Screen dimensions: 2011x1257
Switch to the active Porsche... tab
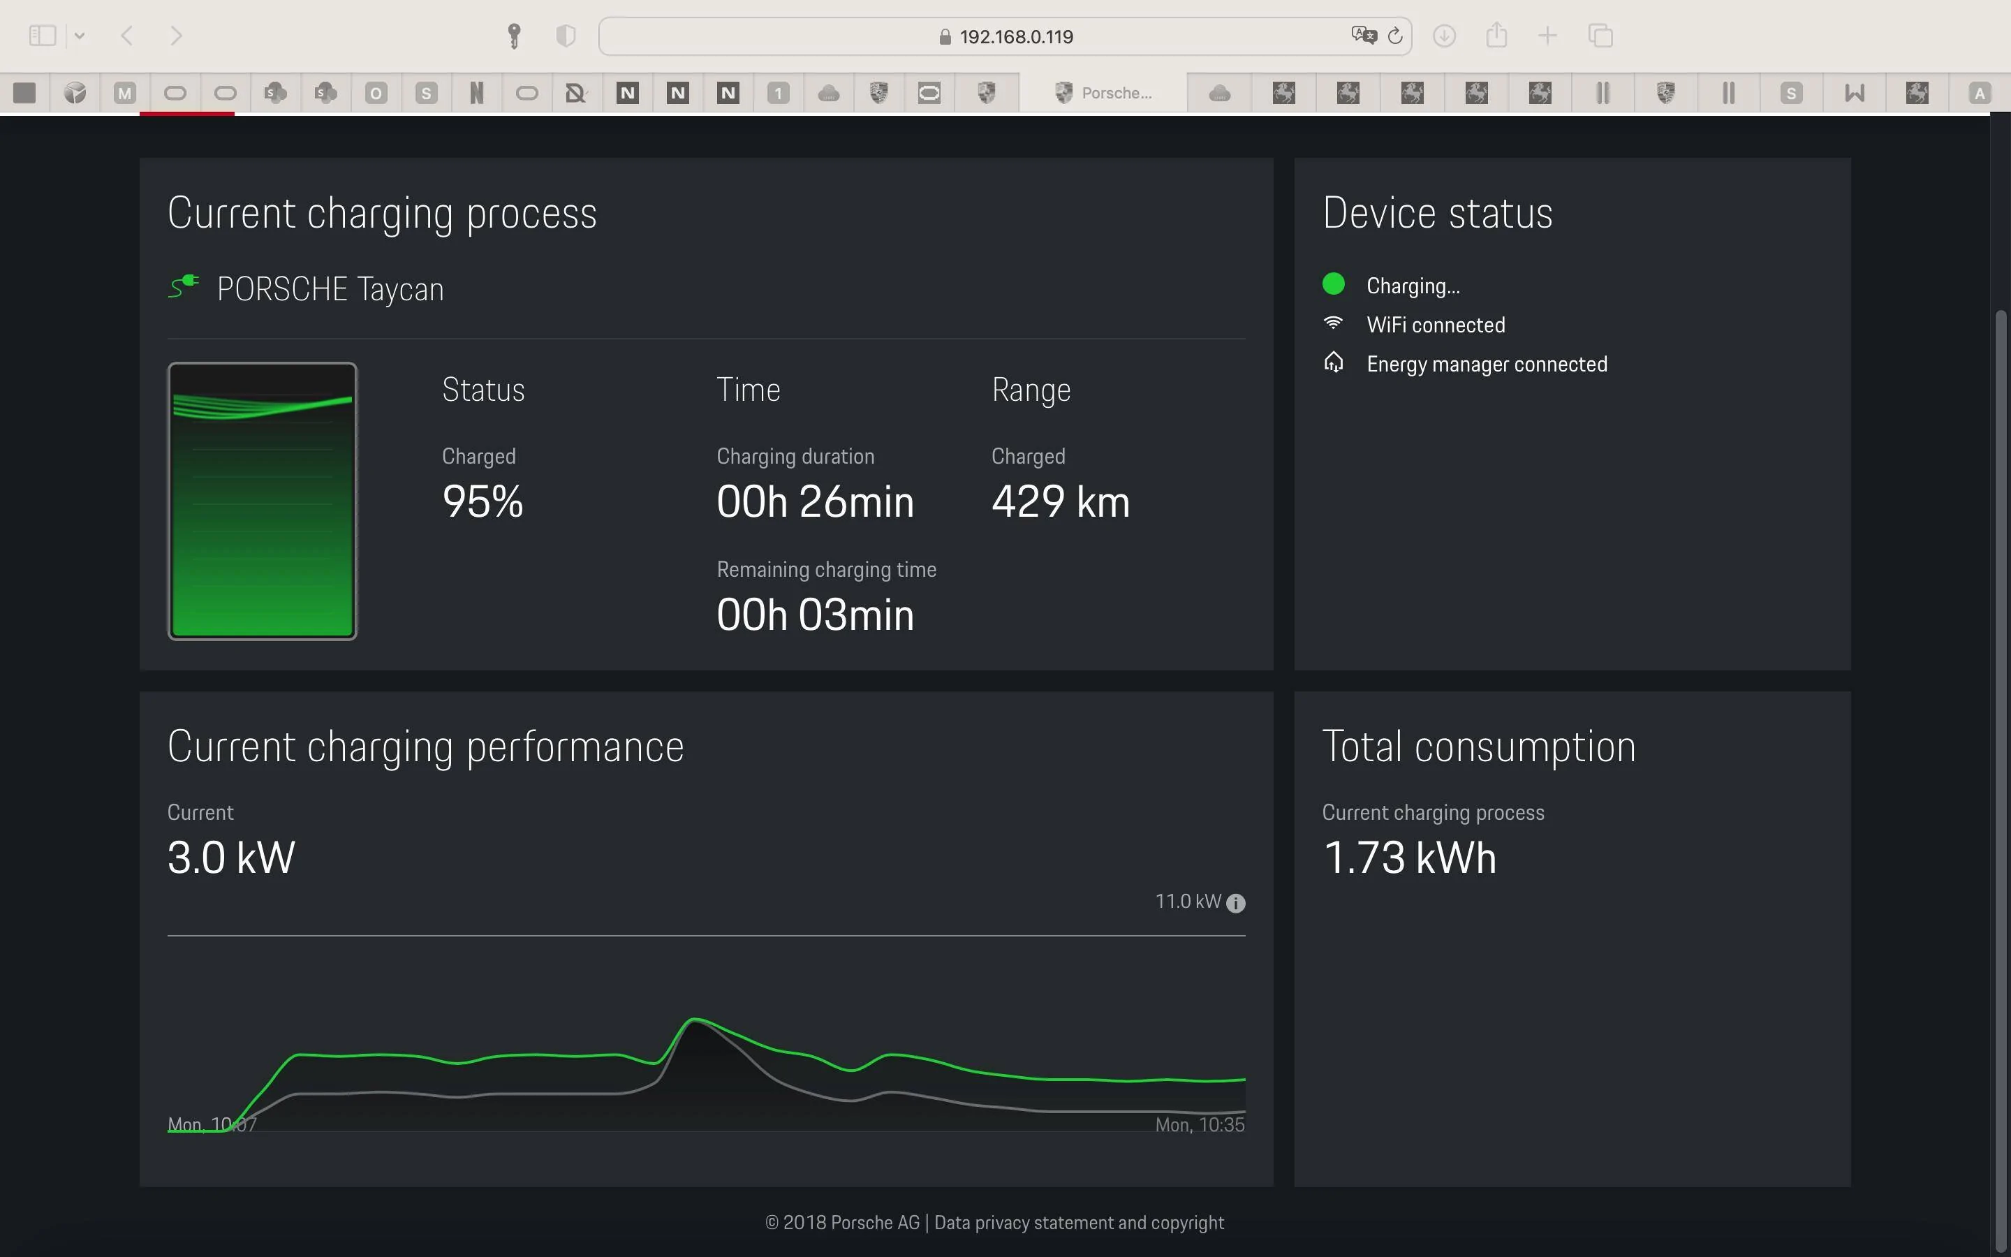tap(1103, 93)
